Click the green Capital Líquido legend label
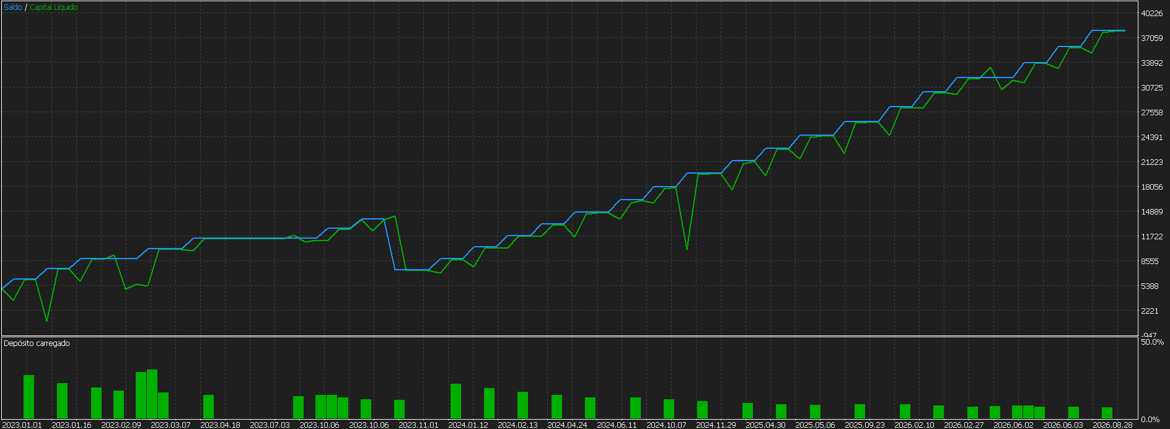The height and width of the screenshot is (429, 1170). [54, 7]
